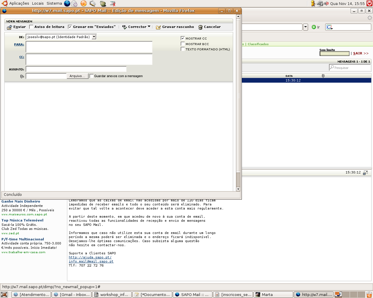Click the clock Qua Nov 14, 15:55
This screenshot has width=373, height=298.
coord(347,3)
